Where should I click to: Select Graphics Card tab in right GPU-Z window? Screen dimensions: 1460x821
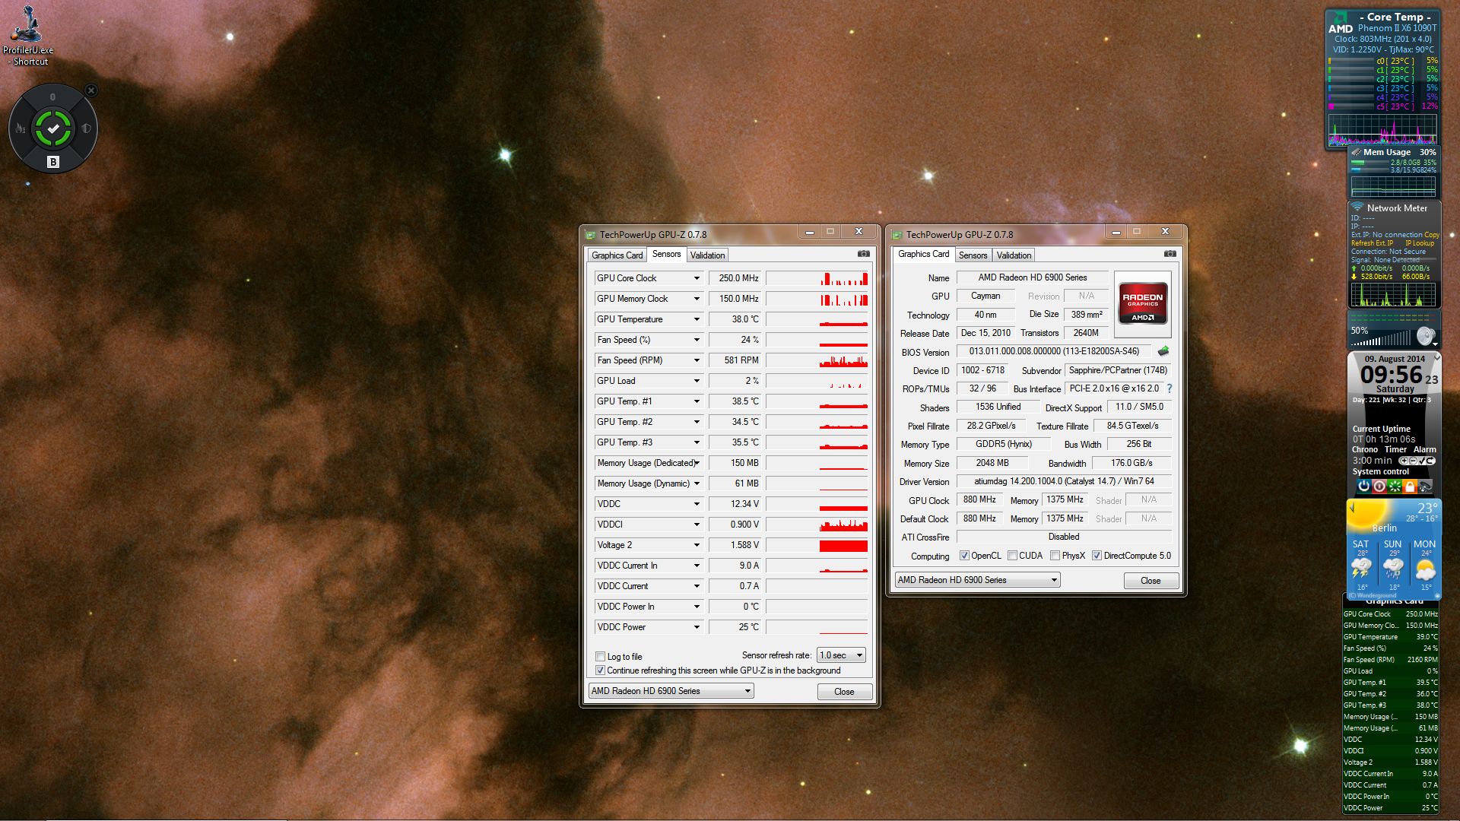tap(923, 254)
